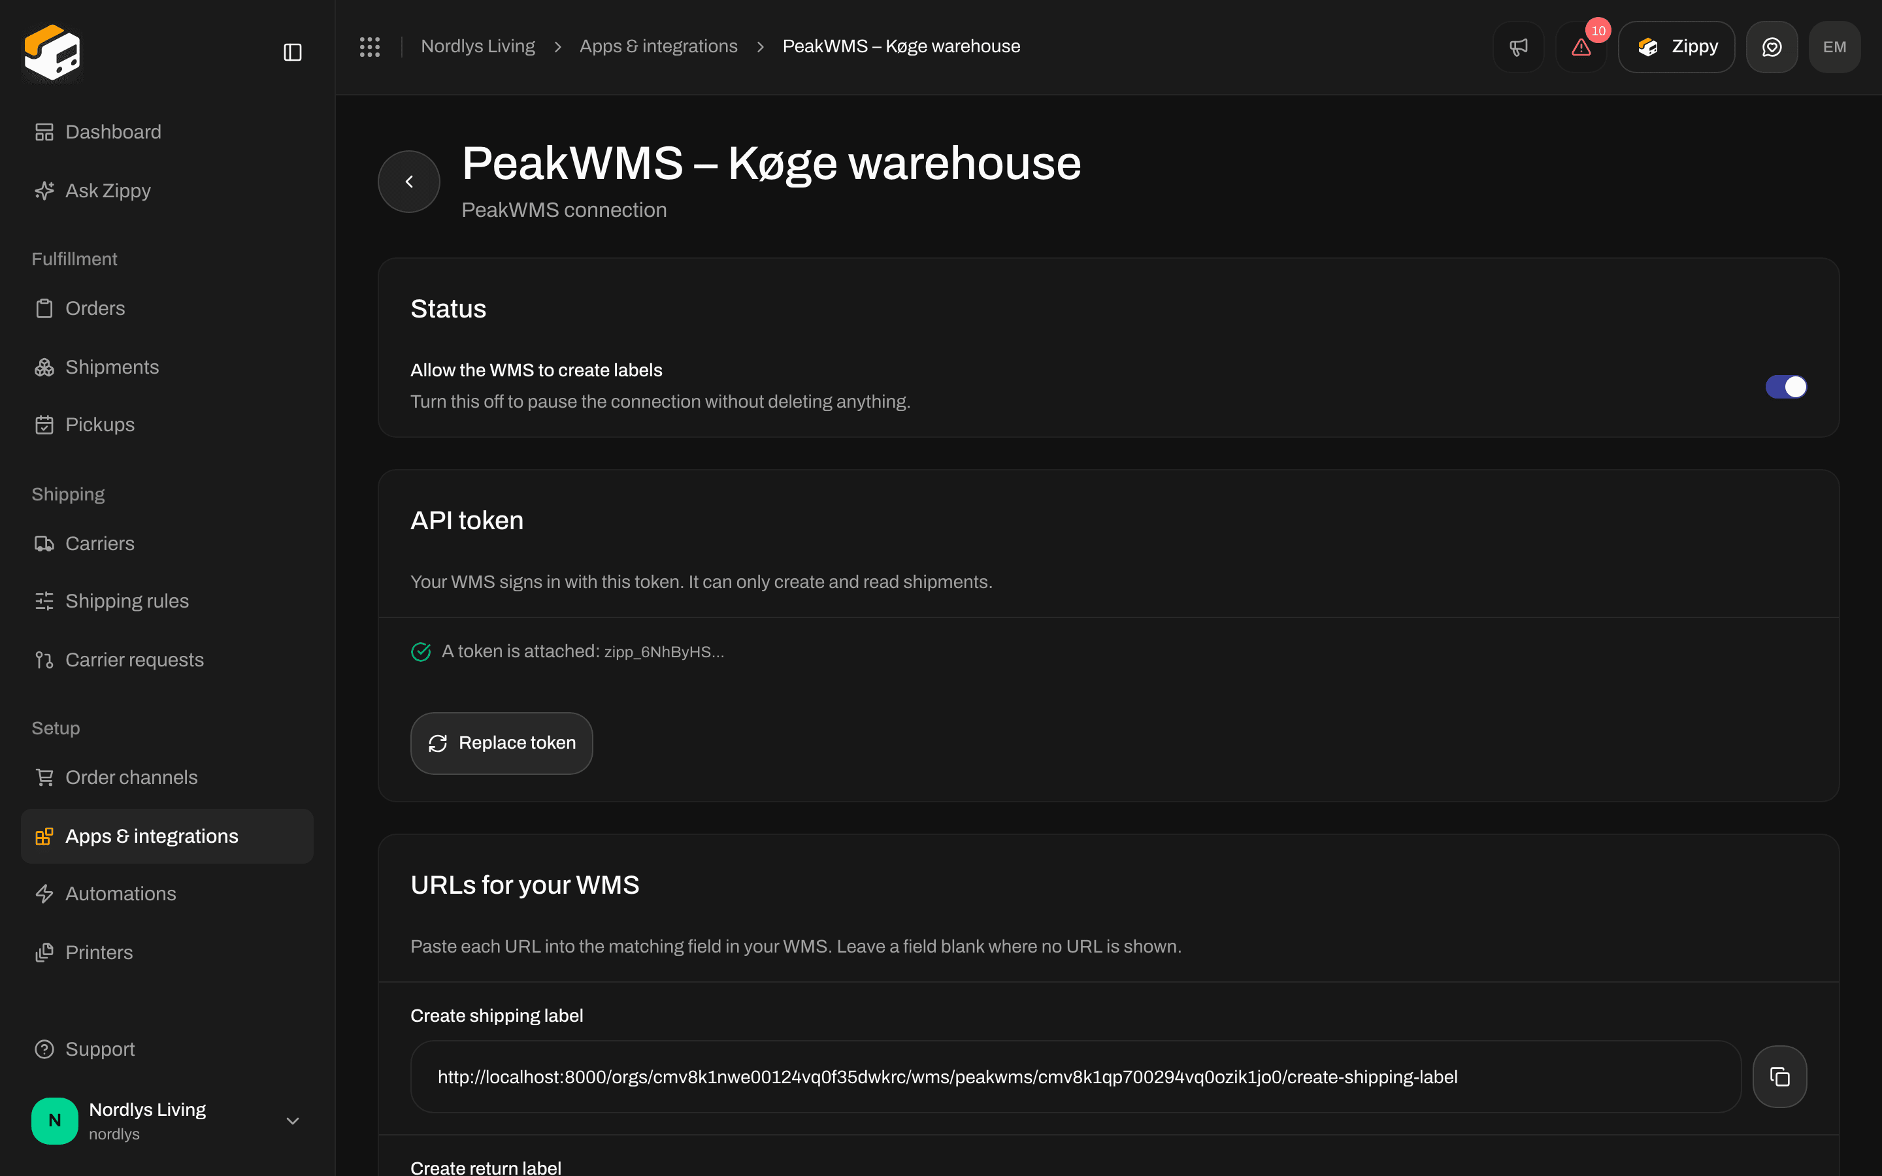Viewport: 1882px width, 1176px height.
Task: Go to Orders page
Action: click(x=167, y=309)
